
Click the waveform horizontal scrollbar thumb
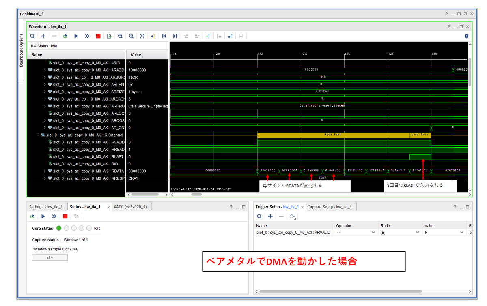[196, 195]
